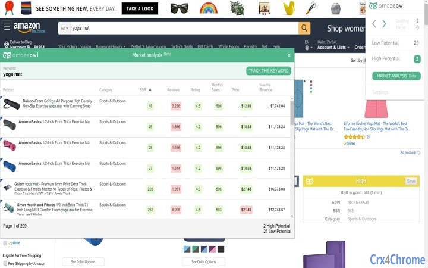Click rainbow item in top banner
The width and height of the screenshot is (428, 268).
209,8
